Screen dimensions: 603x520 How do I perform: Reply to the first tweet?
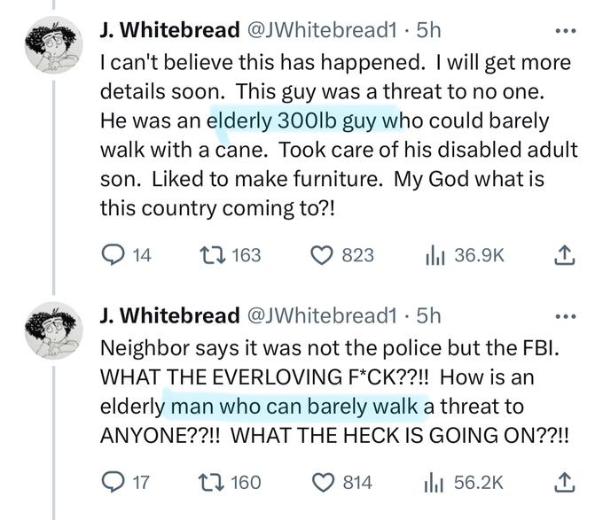pos(112,255)
